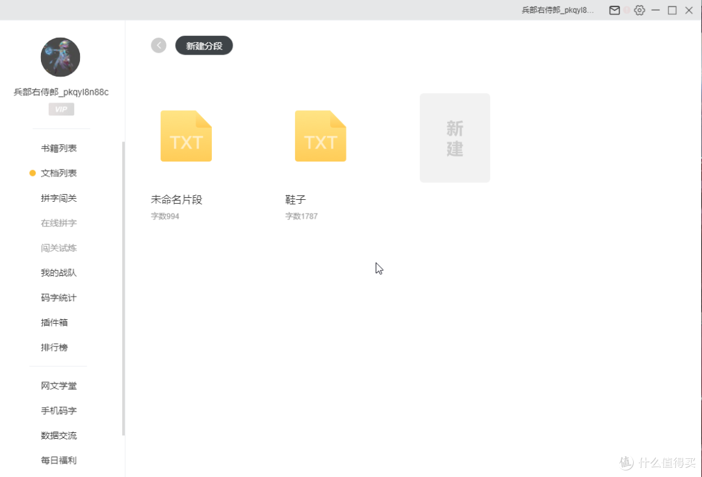This screenshot has width=702, height=477.
Task: Open 插件箱 from the sidebar
Action: pyautogui.click(x=55, y=323)
